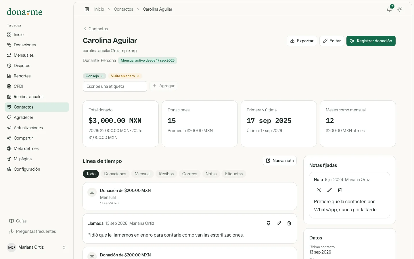
Task: Create a Nueva nota
Action: coord(280,161)
